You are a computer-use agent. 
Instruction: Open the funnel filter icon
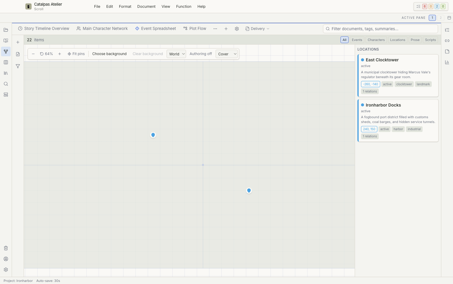[x=18, y=66]
